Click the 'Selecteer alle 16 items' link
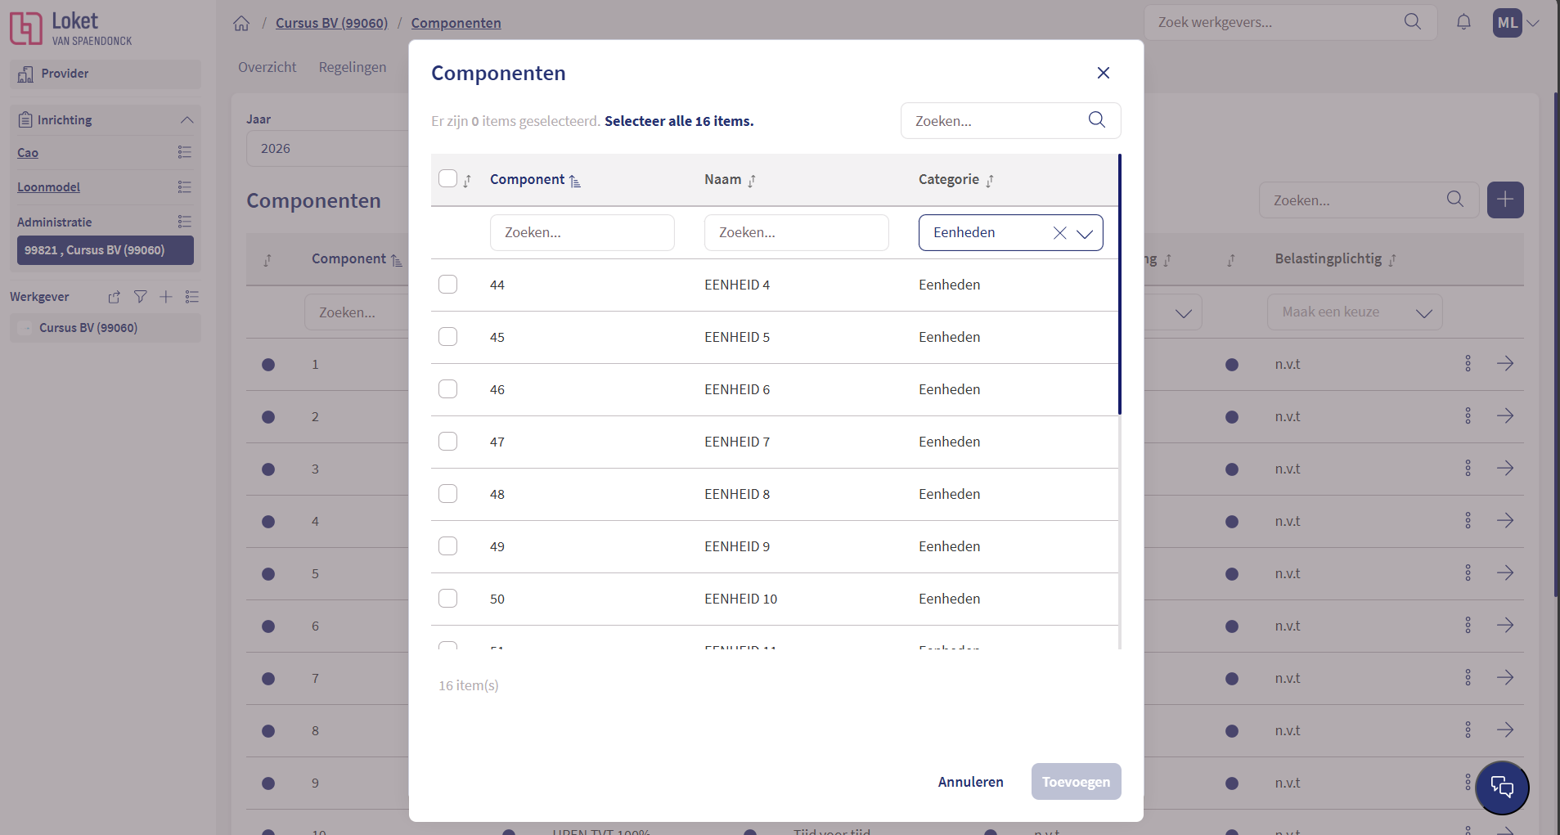The height and width of the screenshot is (835, 1560). 678,121
